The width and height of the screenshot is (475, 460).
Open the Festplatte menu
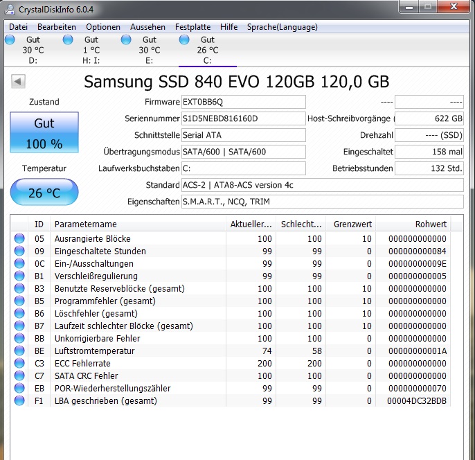tap(192, 27)
